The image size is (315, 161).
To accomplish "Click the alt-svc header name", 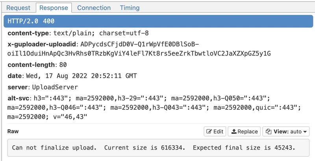I will tap(19, 98).
